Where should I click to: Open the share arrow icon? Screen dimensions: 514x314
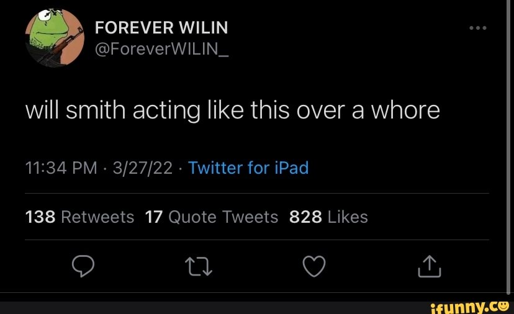pyautogui.click(x=429, y=266)
